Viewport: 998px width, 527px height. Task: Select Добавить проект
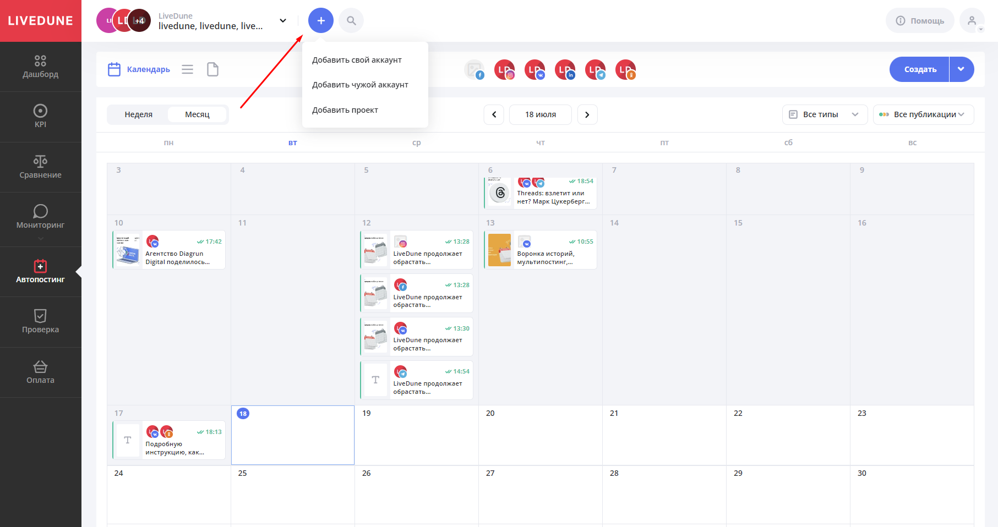coord(345,110)
